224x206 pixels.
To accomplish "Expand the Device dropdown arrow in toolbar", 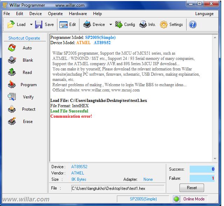I will 111,25.
